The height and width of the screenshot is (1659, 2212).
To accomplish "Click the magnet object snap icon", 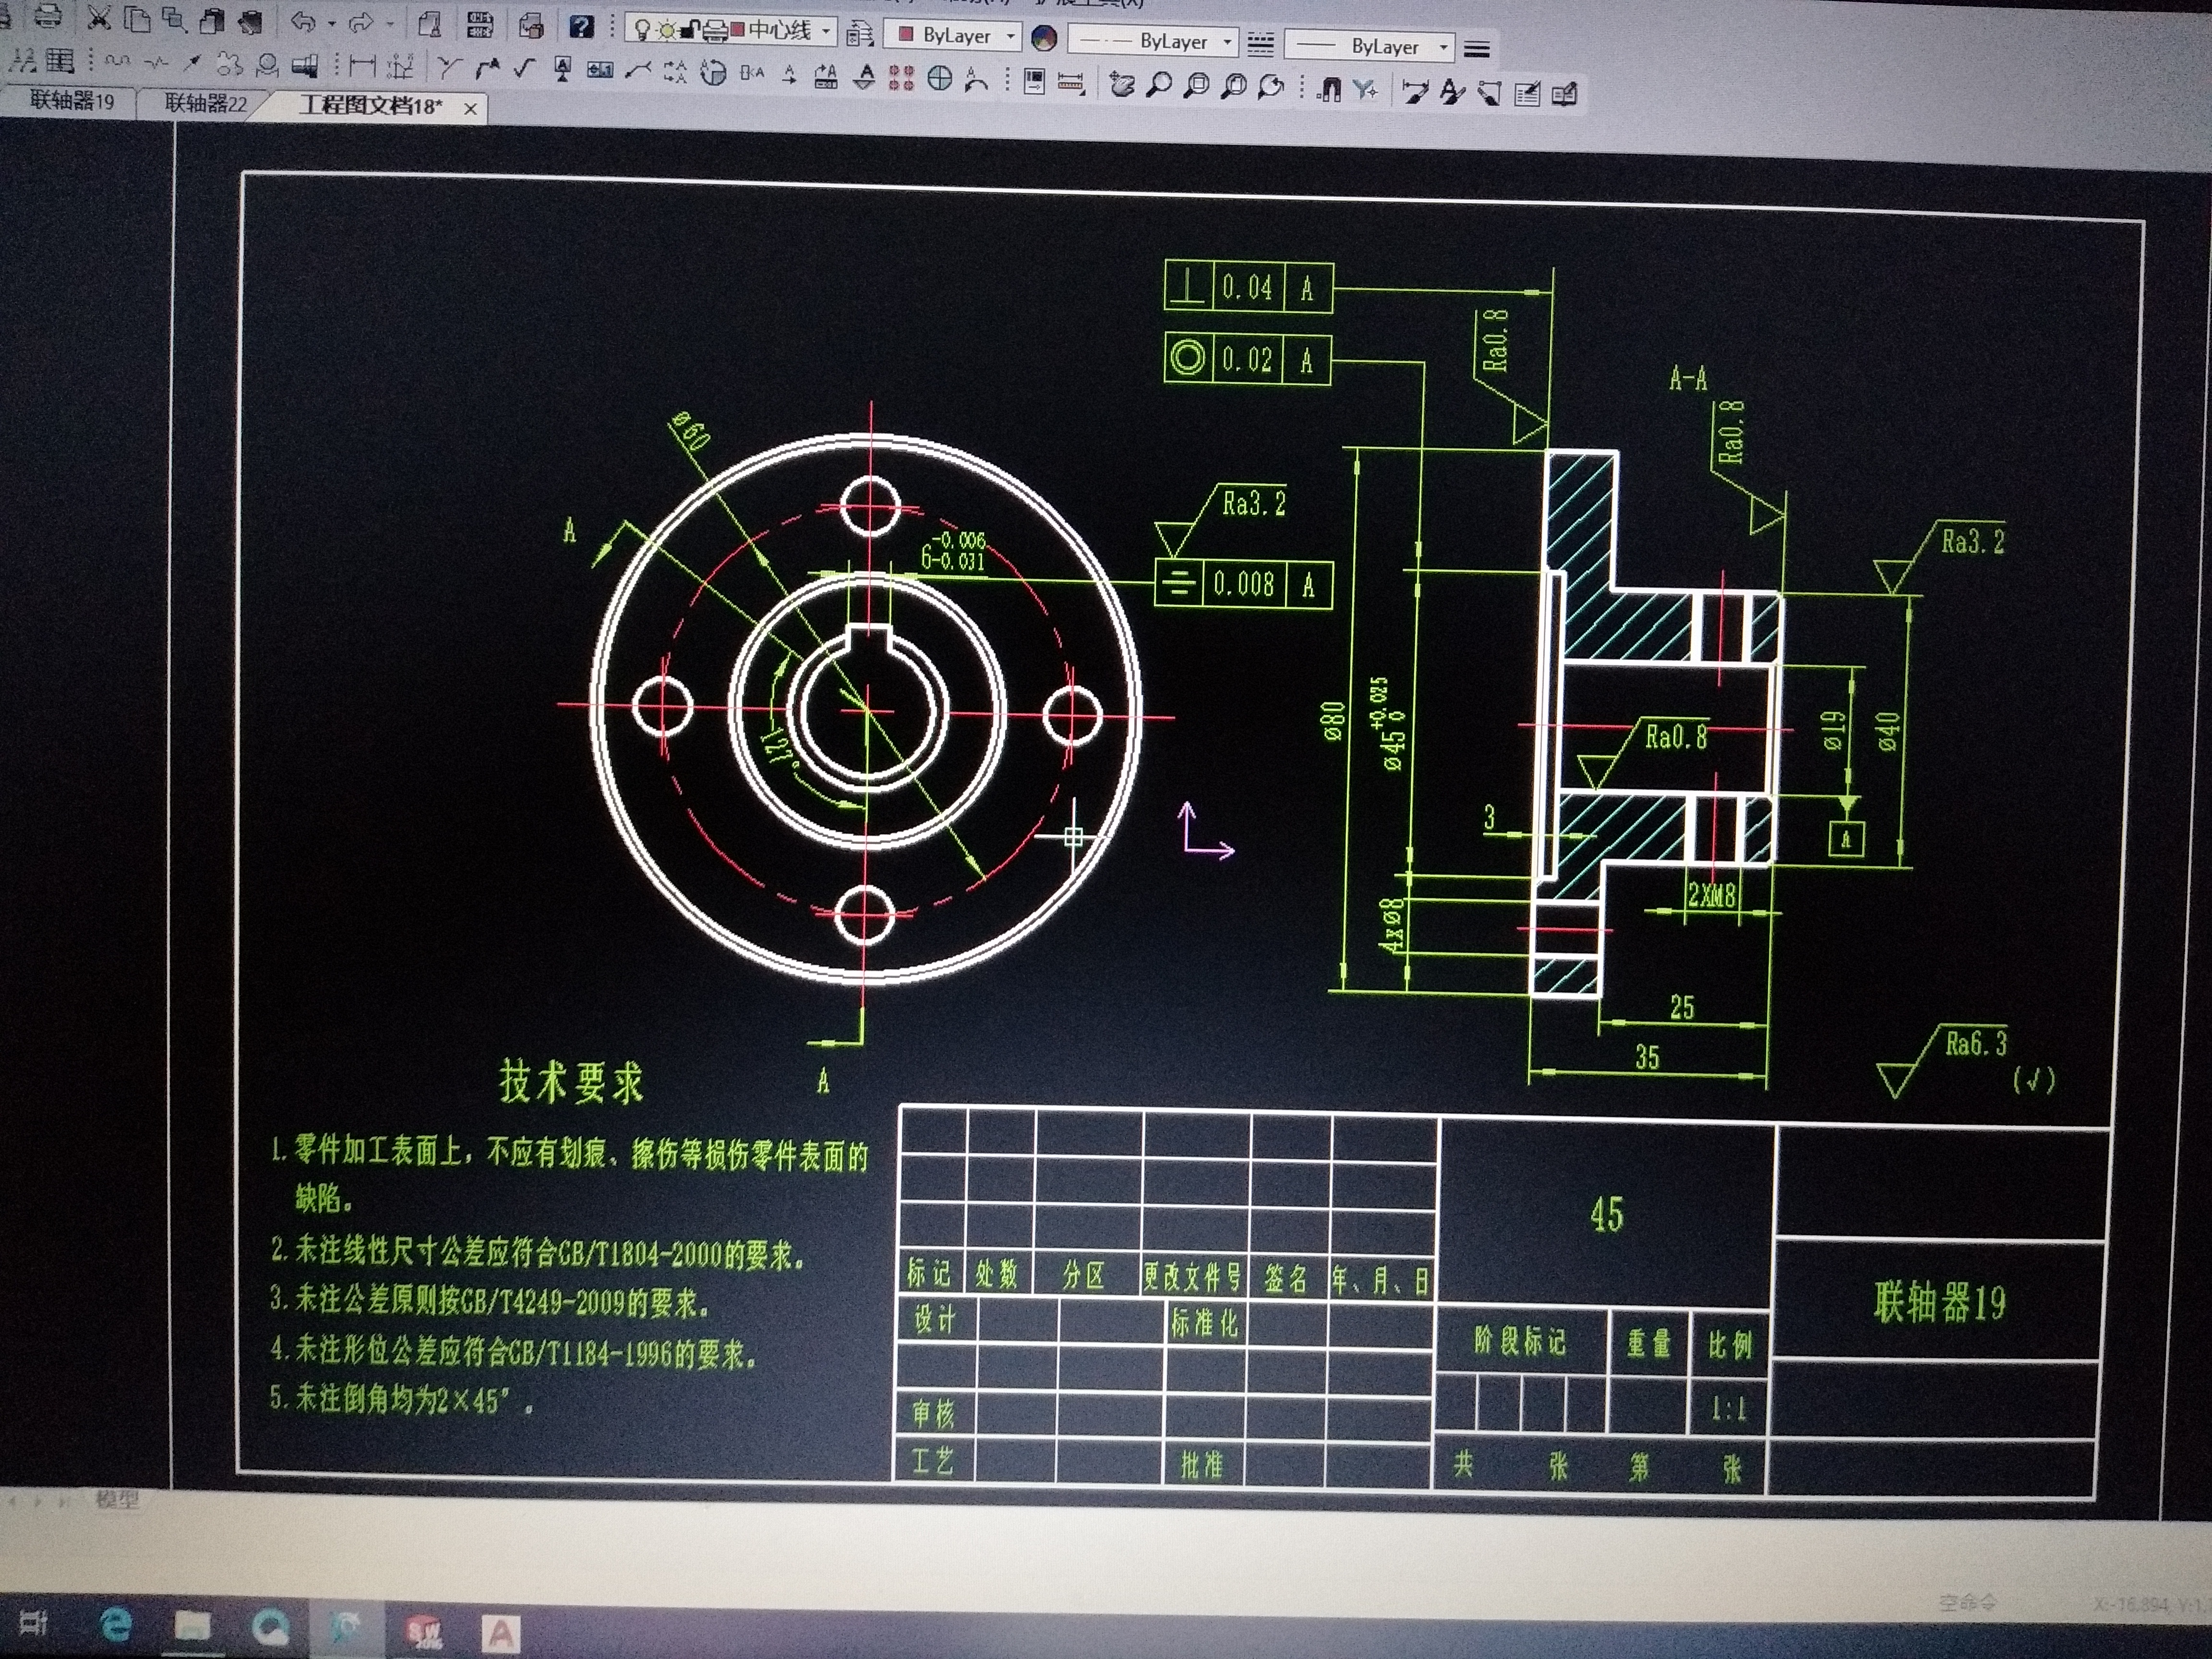I will 1329,90.
